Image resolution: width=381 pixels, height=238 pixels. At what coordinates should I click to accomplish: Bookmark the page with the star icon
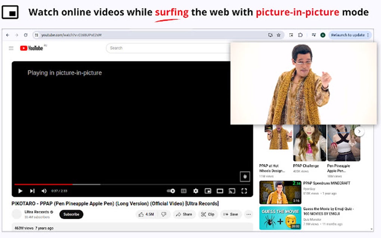pos(279,35)
